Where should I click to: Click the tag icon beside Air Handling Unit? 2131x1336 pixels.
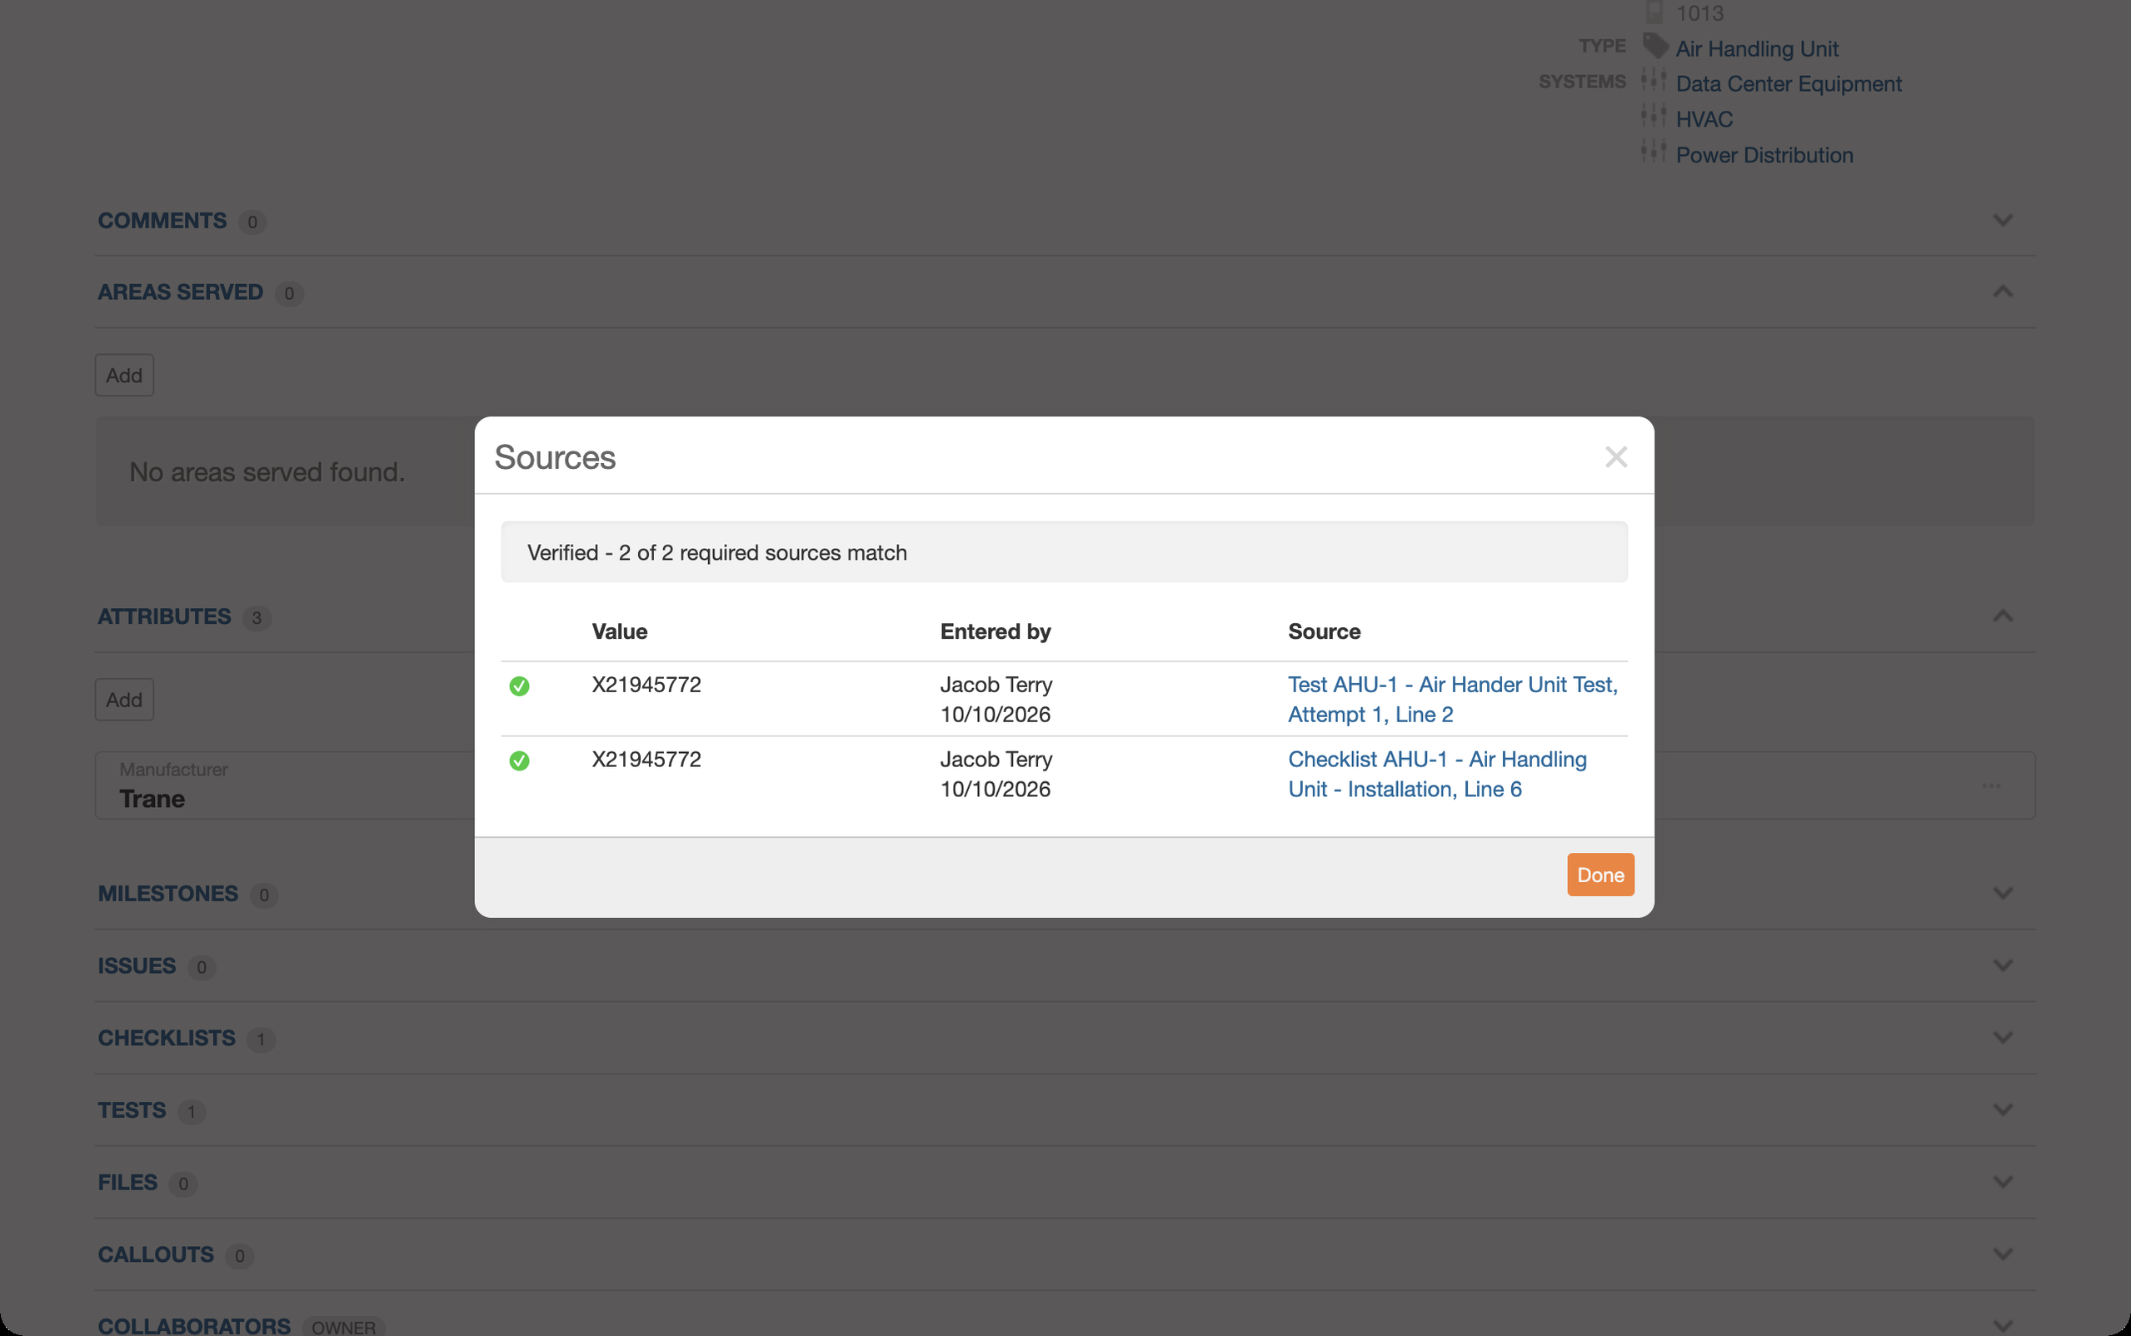click(1654, 46)
